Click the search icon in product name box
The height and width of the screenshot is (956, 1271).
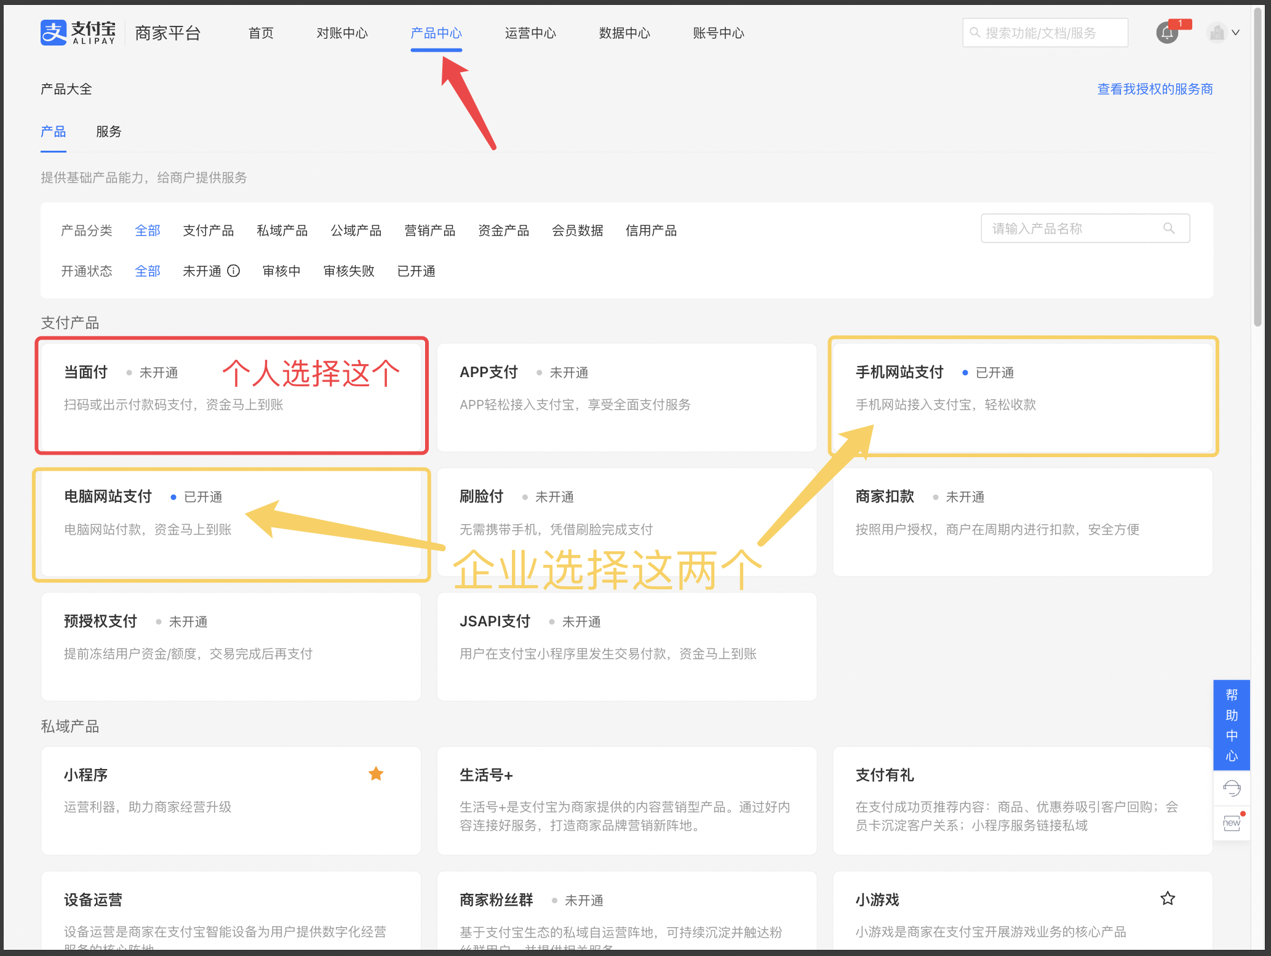1169,228
